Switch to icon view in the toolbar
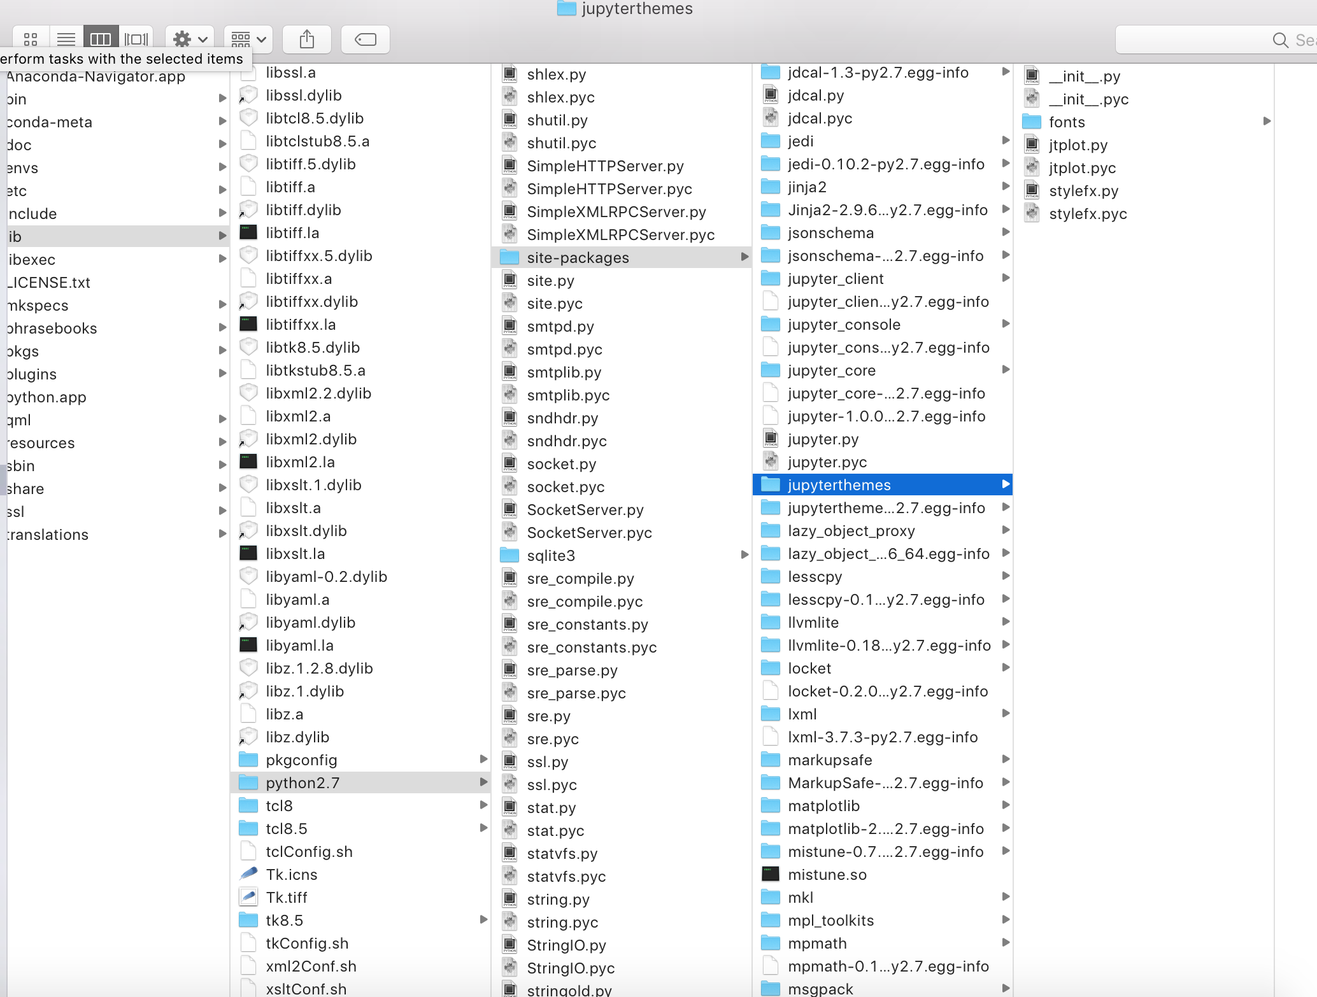The image size is (1317, 997). (x=30, y=38)
